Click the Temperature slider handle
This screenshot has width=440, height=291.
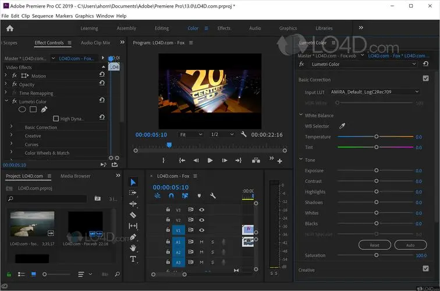pos(377,137)
